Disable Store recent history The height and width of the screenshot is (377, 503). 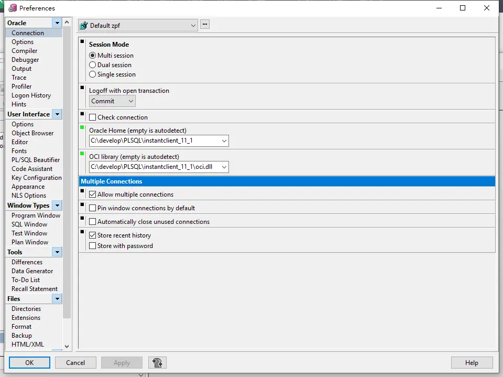pyautogui.click(x=92, y=235)
